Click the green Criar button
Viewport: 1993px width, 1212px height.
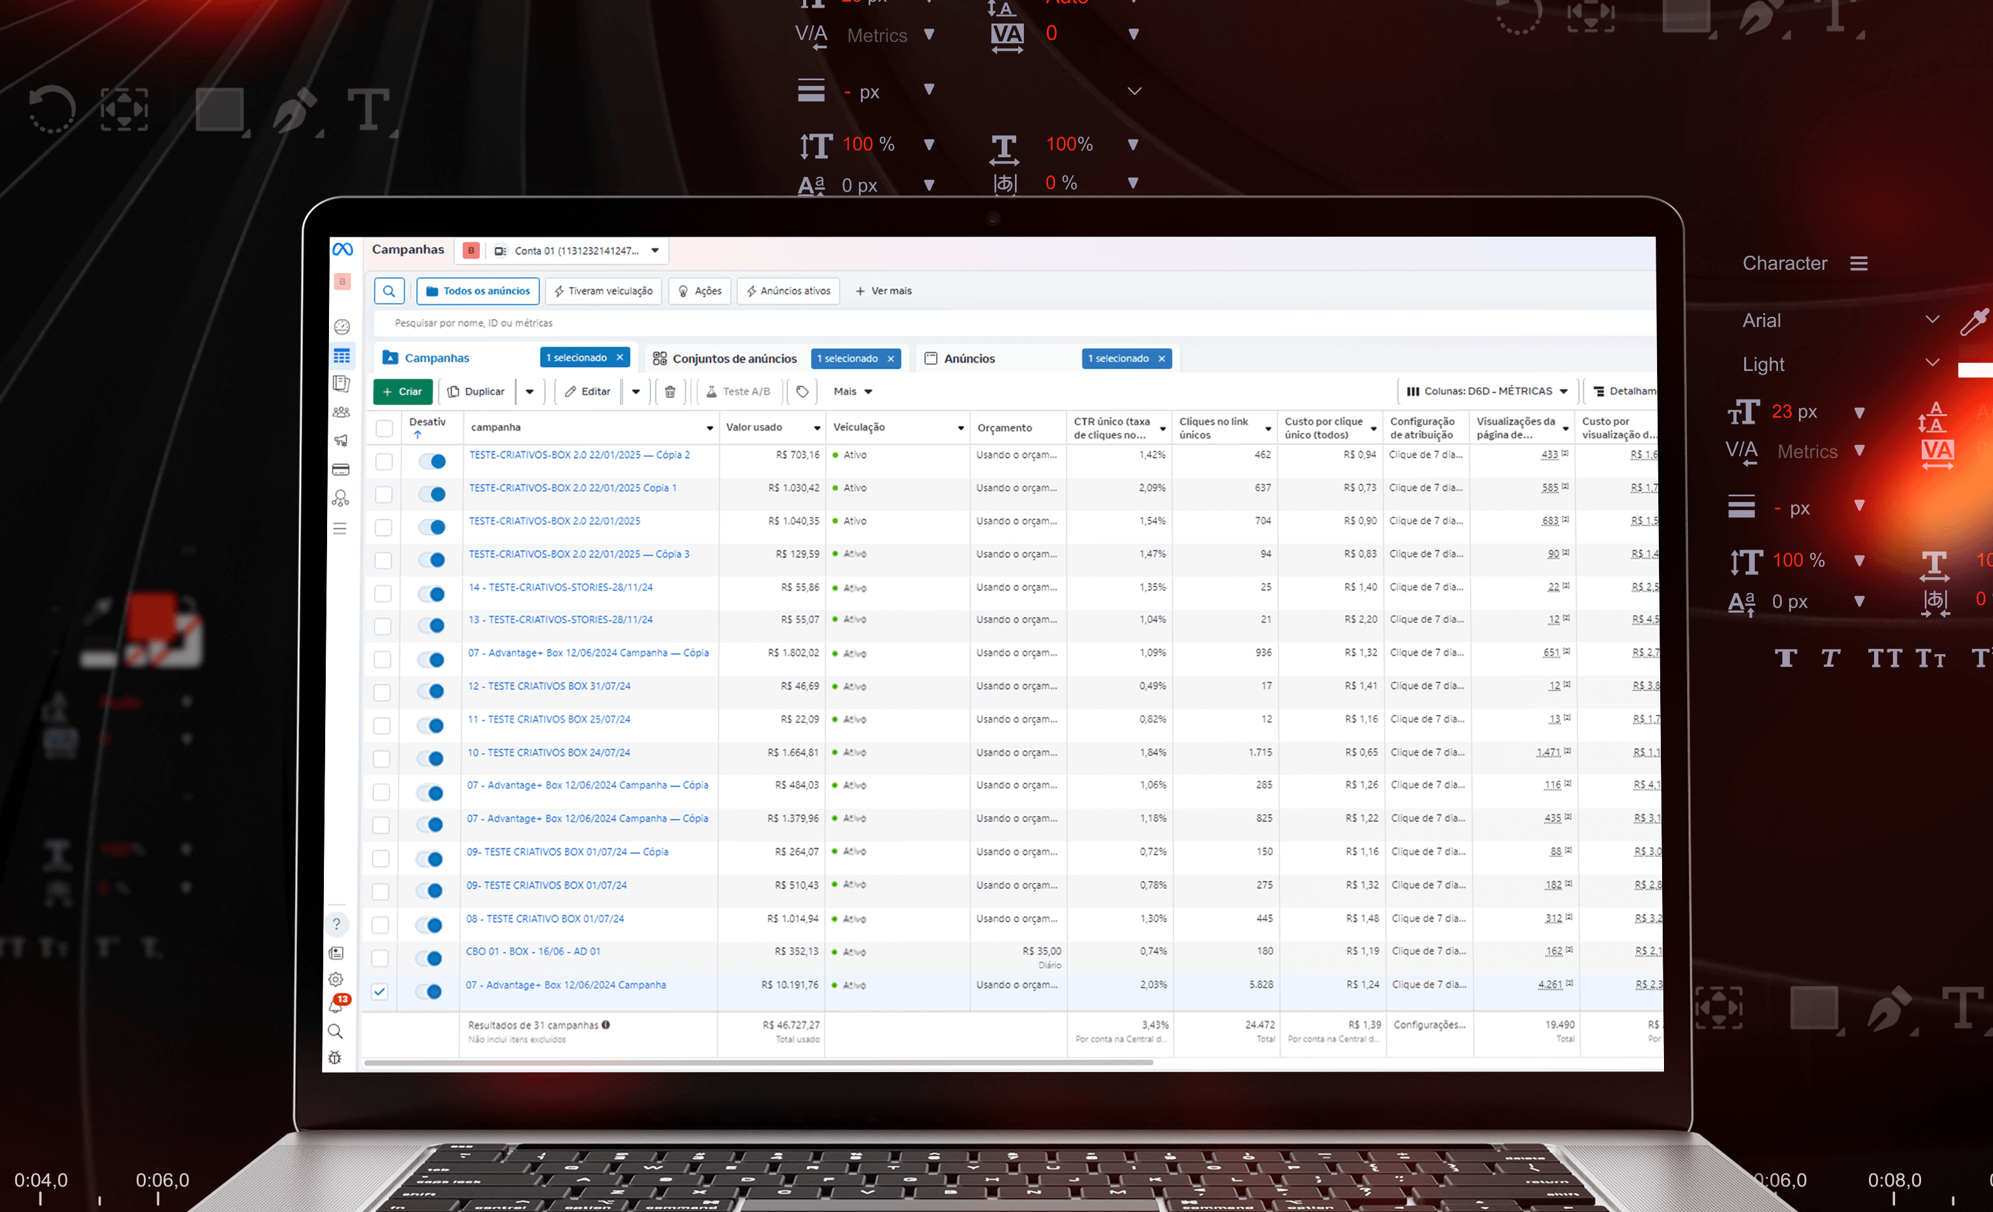[x=402, y=391]
